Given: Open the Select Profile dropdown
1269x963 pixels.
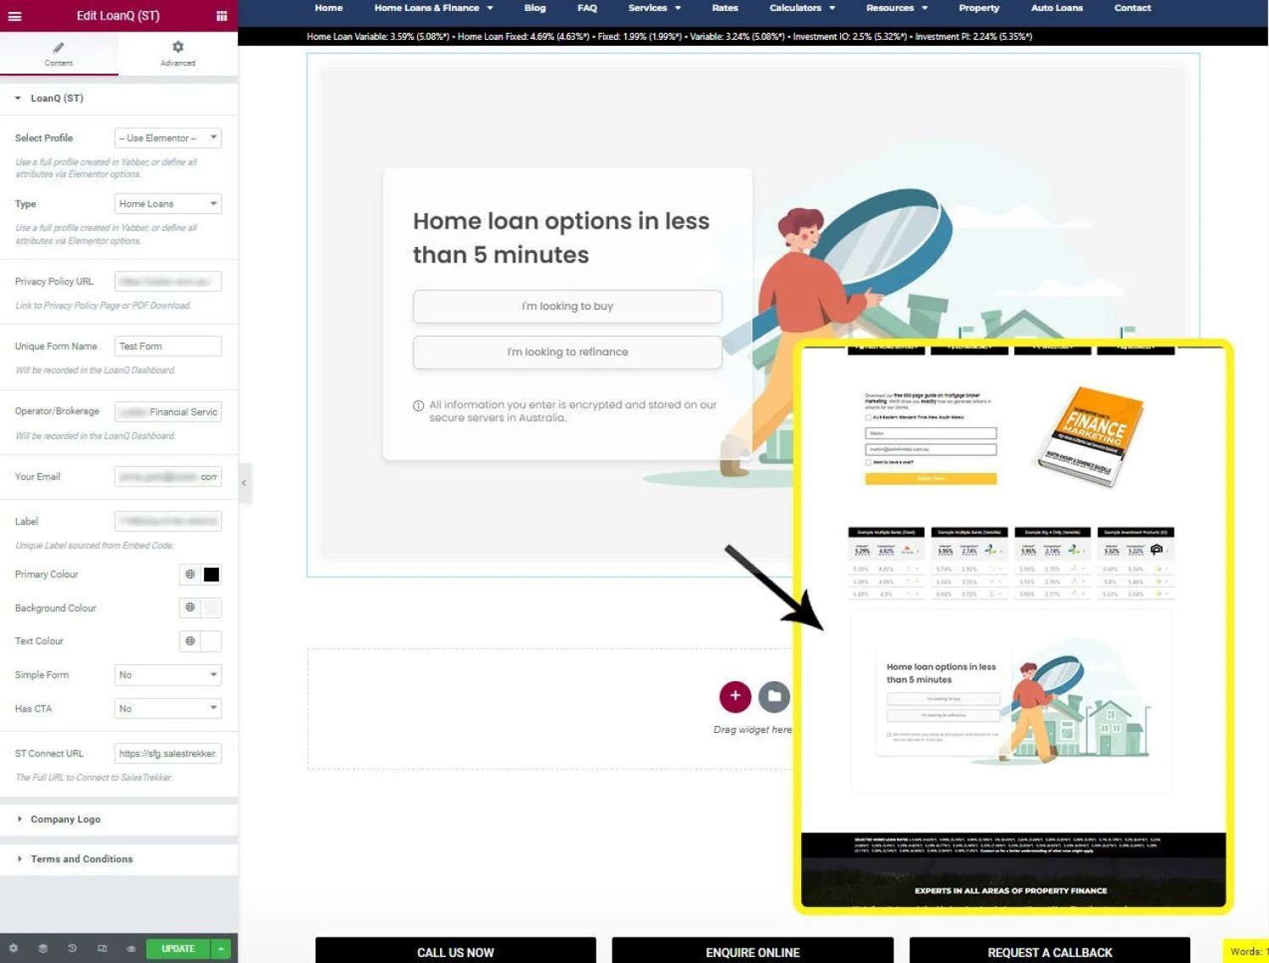Looking at the screenshot, I should point(168,138).
